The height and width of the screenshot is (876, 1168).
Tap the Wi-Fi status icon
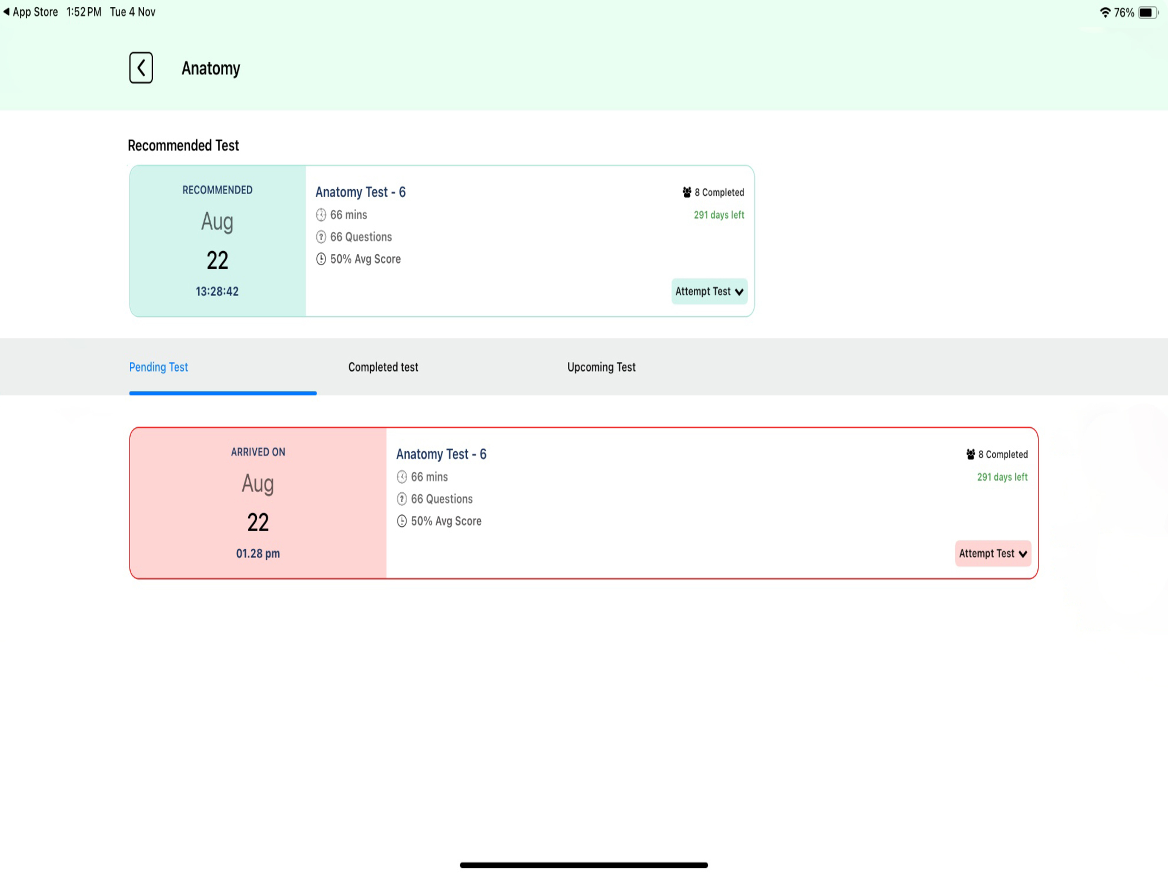click(x=1105, y=12)
